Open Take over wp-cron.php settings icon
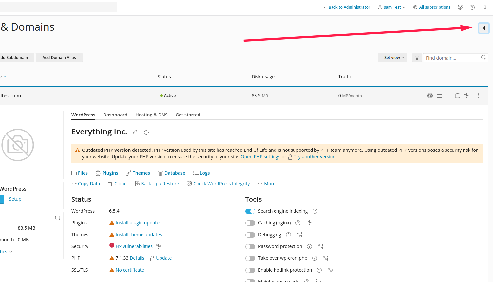Viewport: 493px width, 282px height. pyautogui.click(x=326, y=258)
